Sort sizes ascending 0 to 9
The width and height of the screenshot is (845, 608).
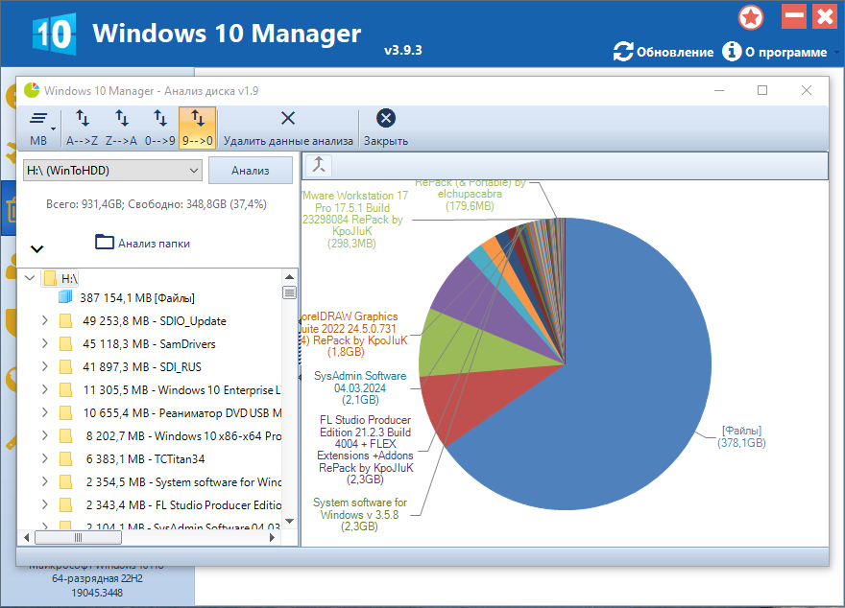point(160,118)
